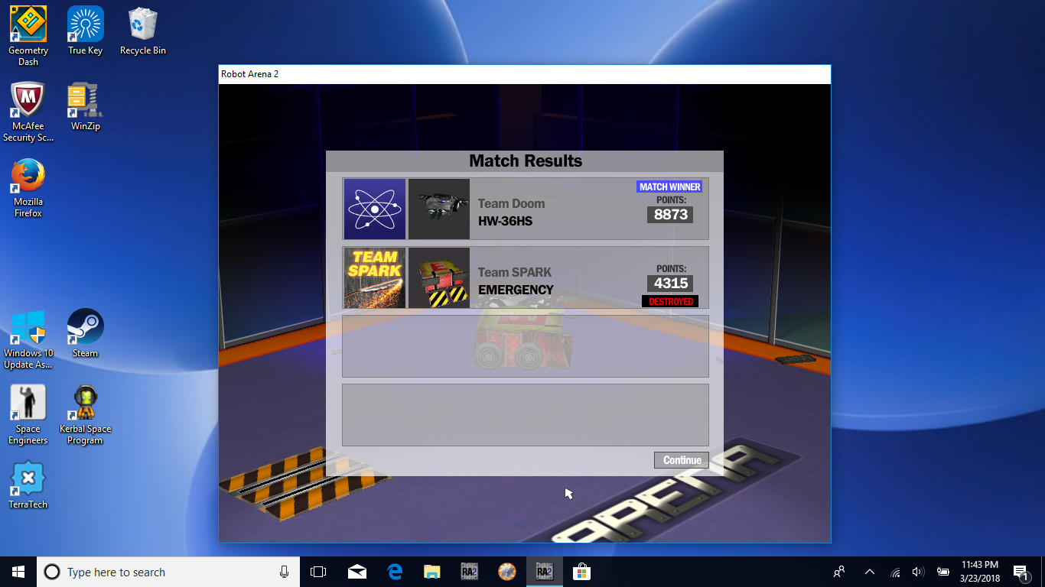The height and width of the screenshot is (587, 1045).
Task: Select the HW-36HS robot thumbnail
Action: (x=439, y=209)
